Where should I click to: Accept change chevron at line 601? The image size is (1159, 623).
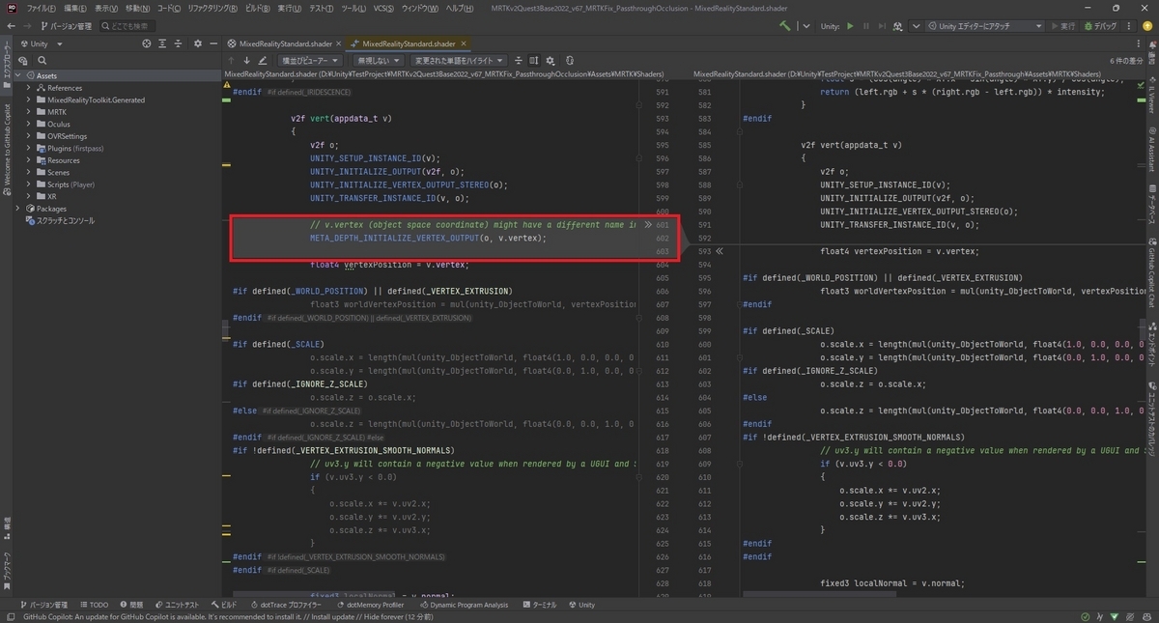648,224
